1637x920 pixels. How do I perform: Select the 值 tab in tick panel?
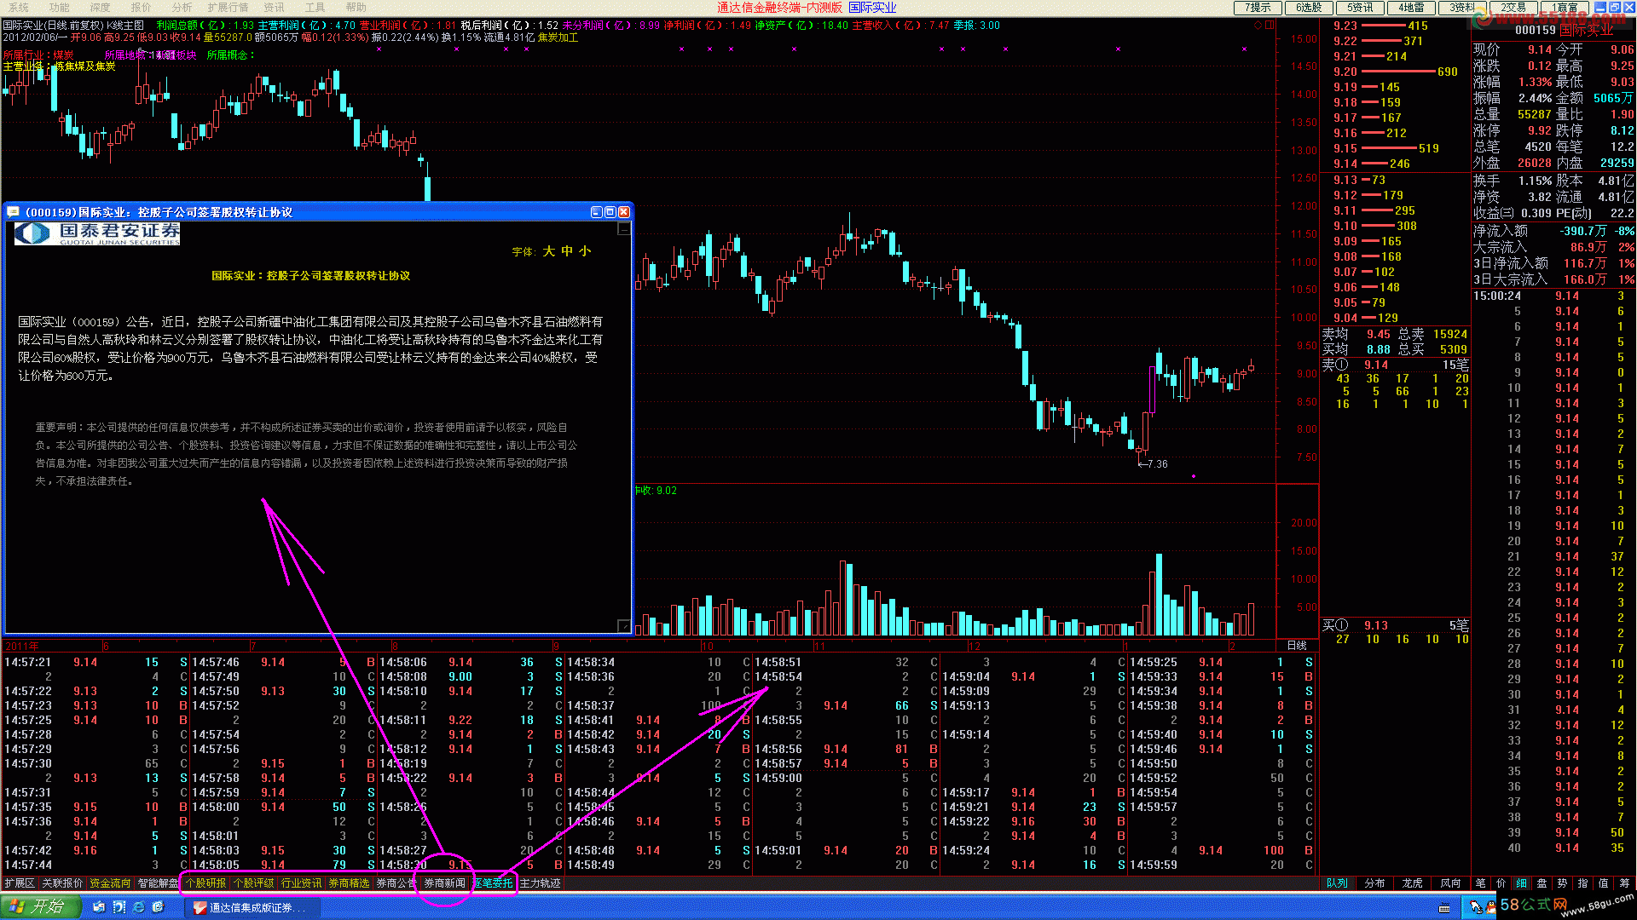1604,883
